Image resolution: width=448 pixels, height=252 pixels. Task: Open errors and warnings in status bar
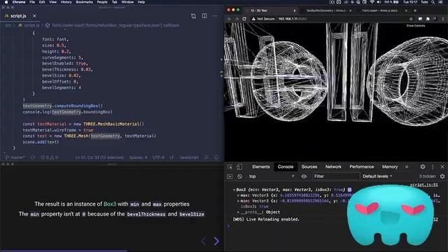click(49, 157)
